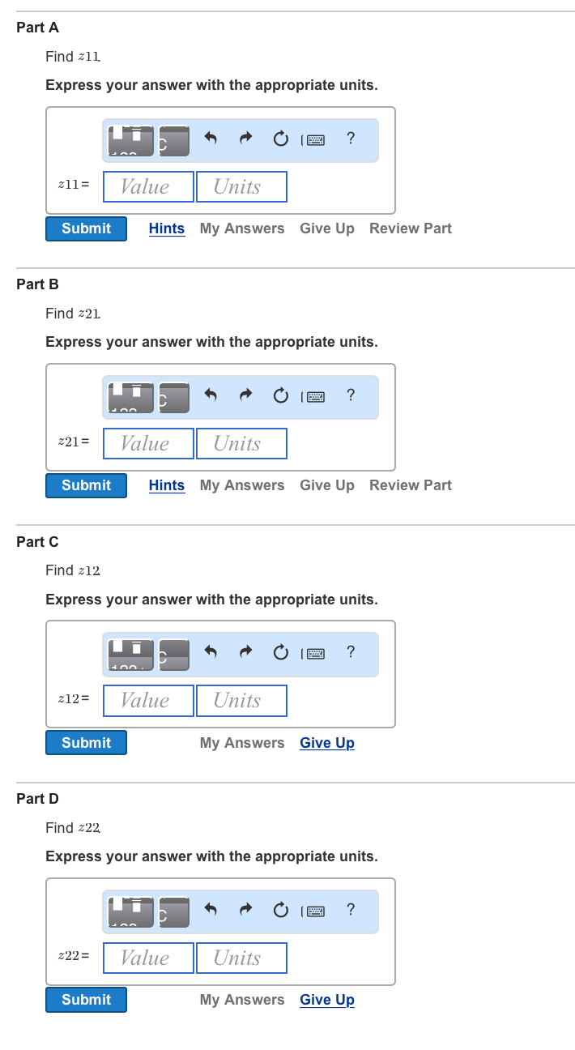Image resolution: width=575 pixels, height=1050 pixels.
Task: Open the templates icon in Part A toolbar
Action: [130, 141]
